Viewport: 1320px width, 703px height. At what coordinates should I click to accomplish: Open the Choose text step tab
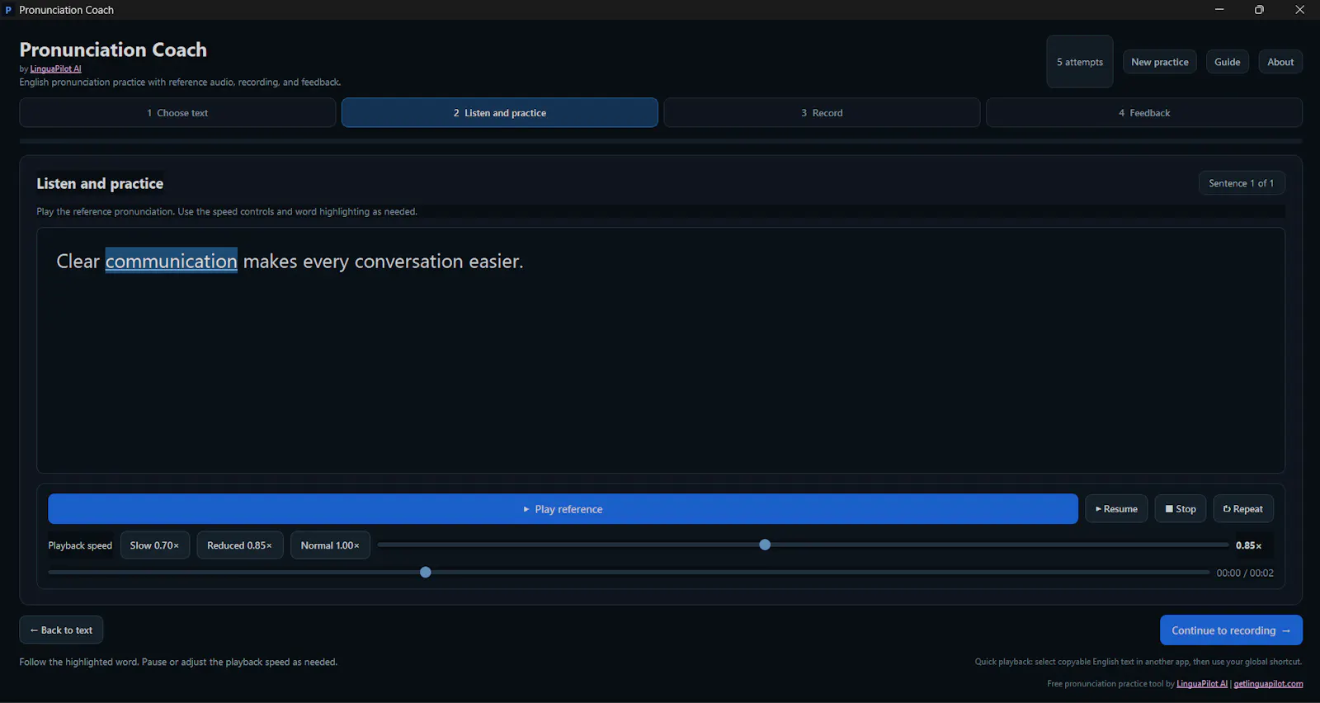177,113
